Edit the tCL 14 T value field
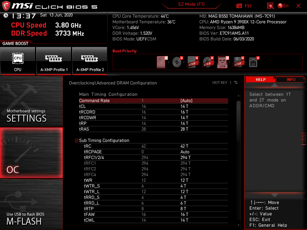Image resolution: width=307 pixels, height=230 pixels. coord(184,106)
